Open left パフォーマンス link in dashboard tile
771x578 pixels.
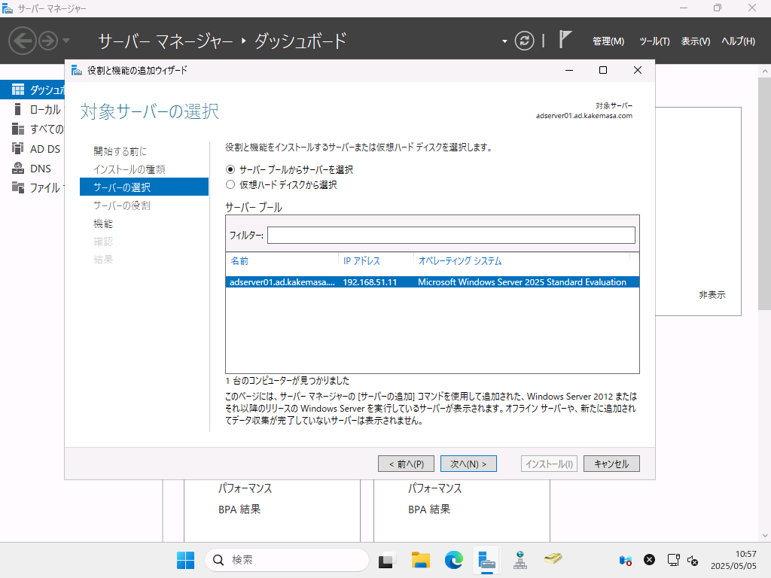(x=245, y=488)
